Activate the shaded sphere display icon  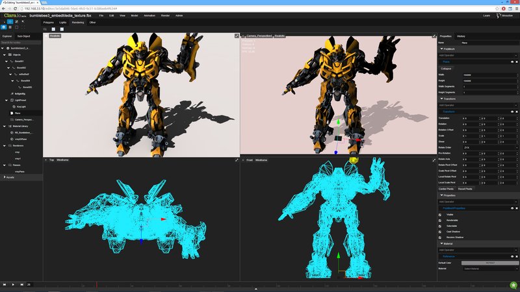tap(4, 27)
